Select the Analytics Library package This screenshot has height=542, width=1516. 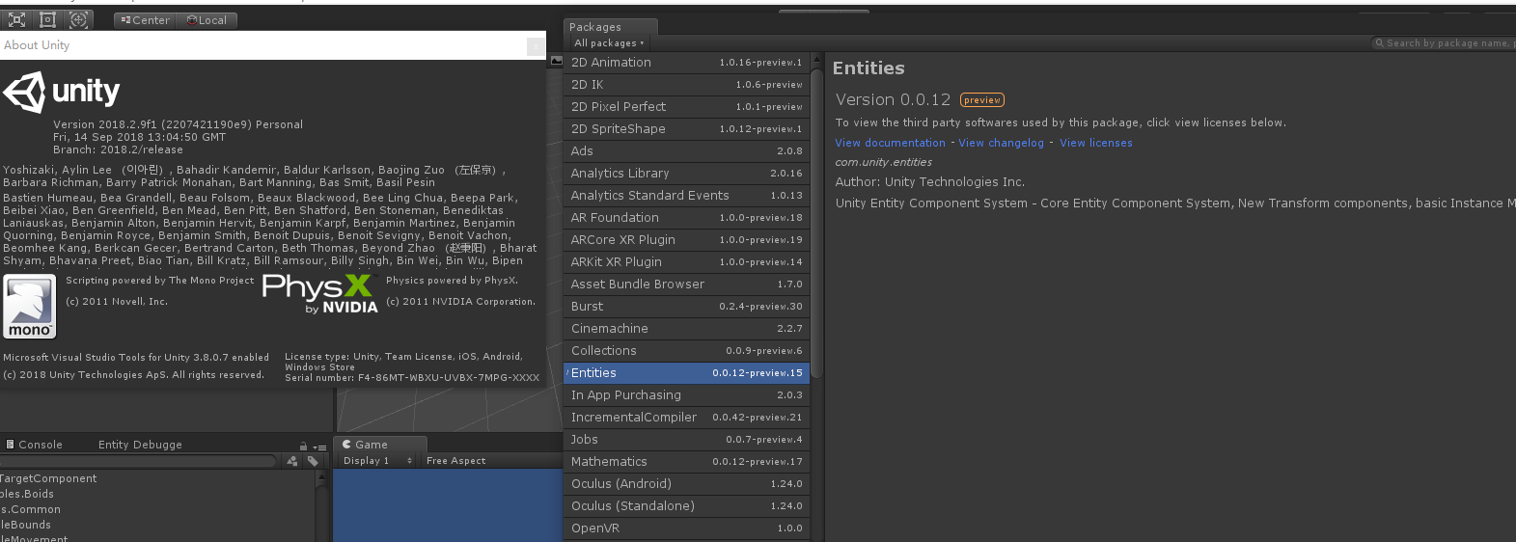686,174
